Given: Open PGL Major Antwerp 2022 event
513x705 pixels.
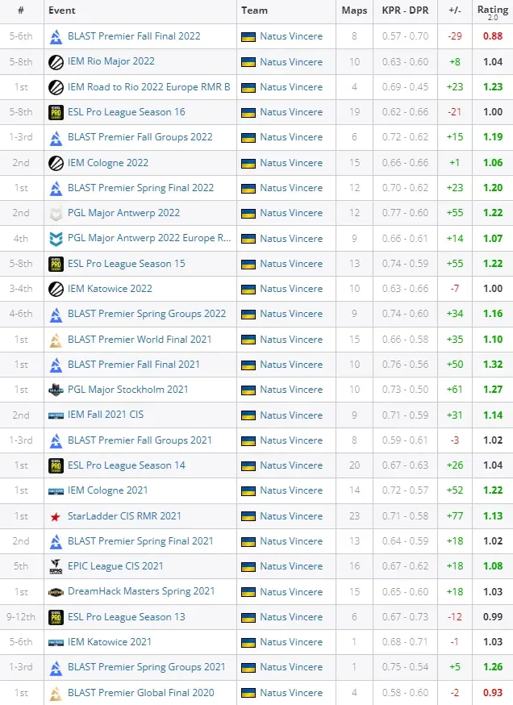Looking at the screenshot, I should tap(123, 213).
